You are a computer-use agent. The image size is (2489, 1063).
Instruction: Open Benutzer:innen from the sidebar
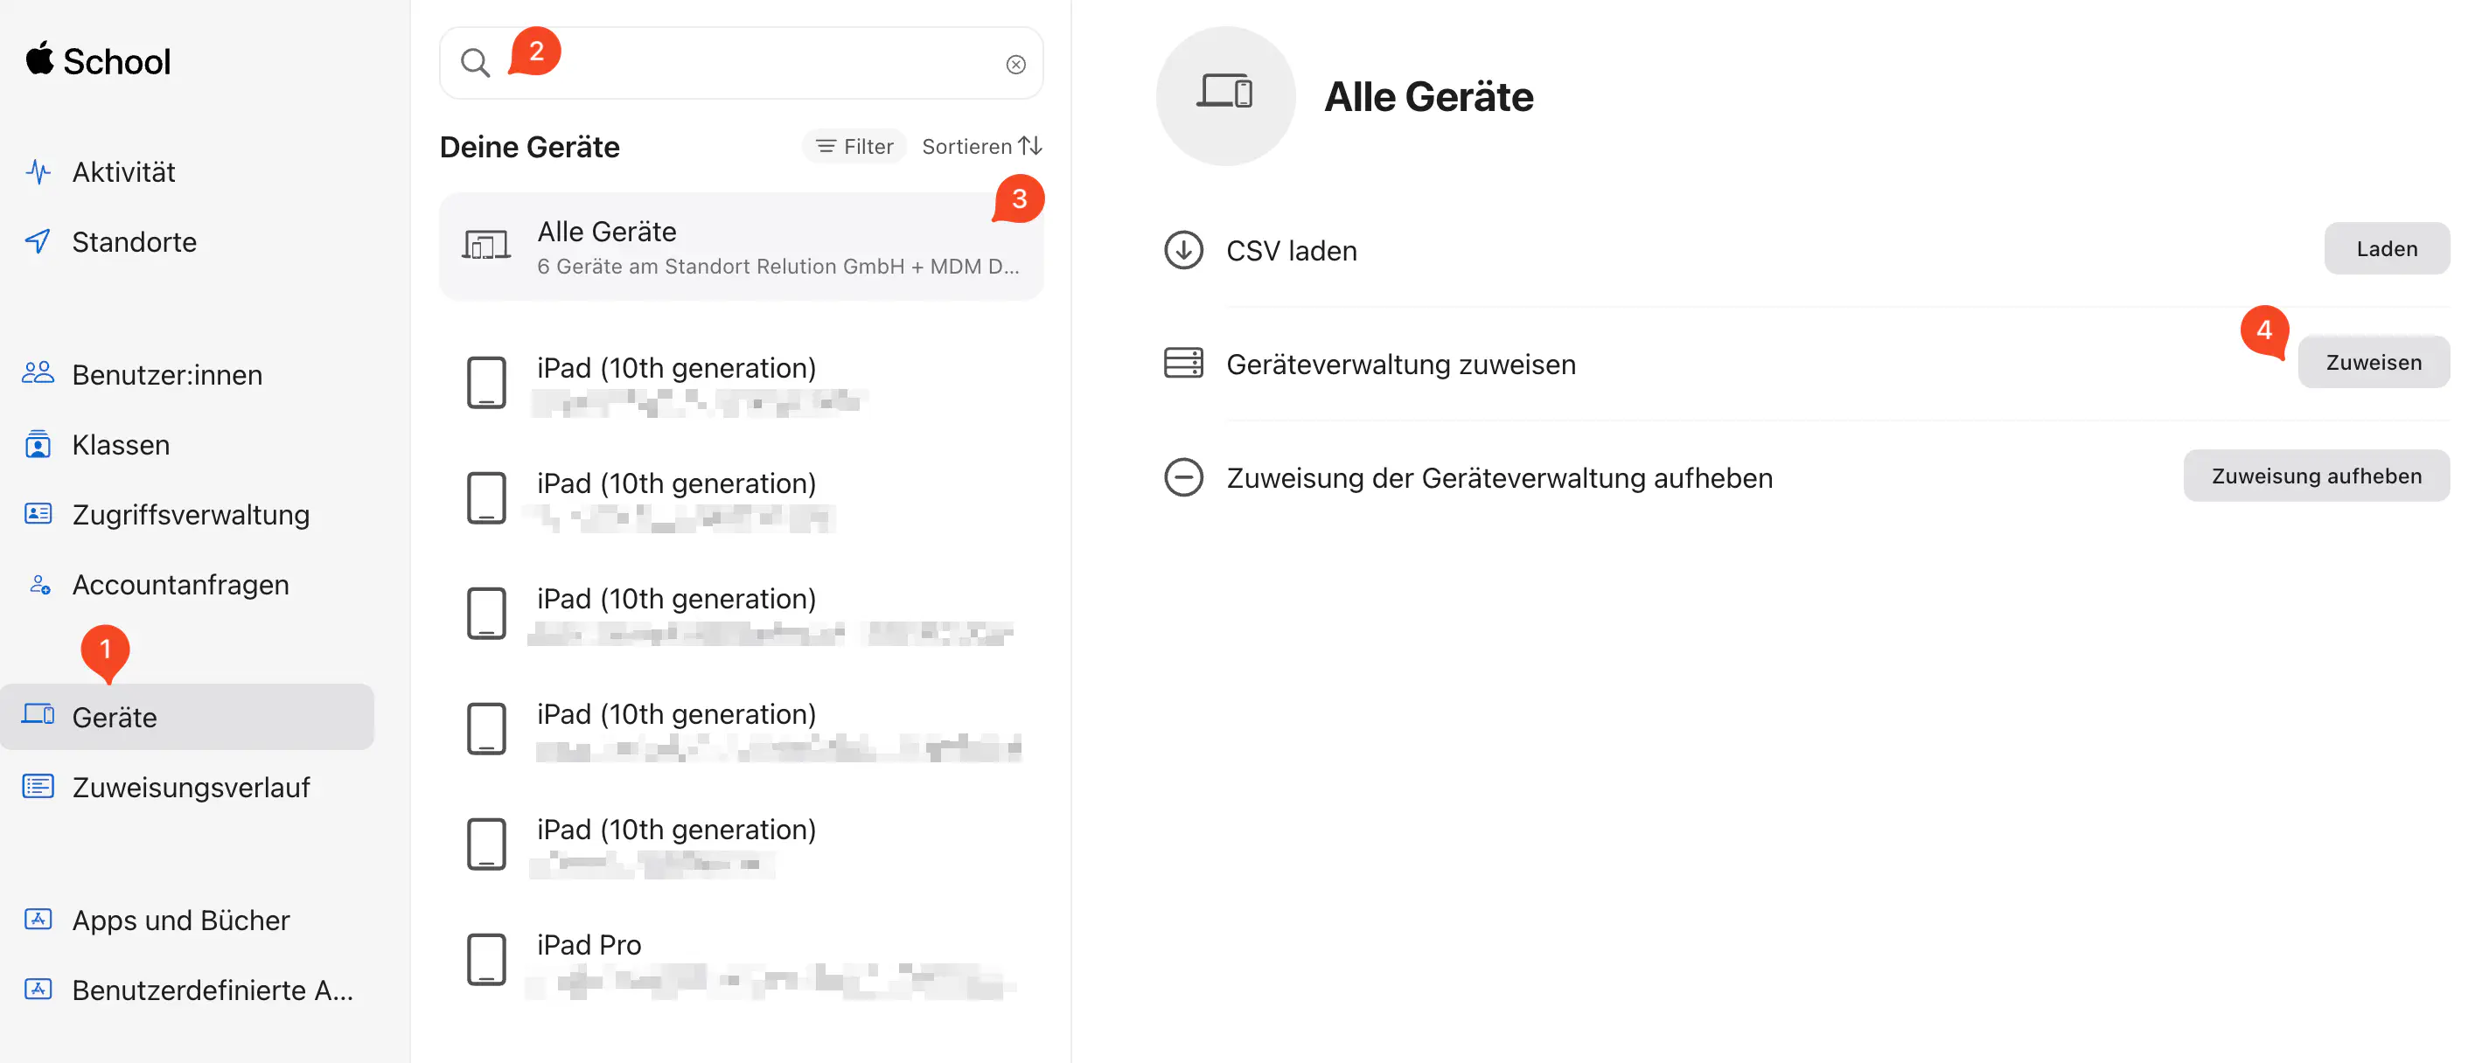[x=166, y=373]
